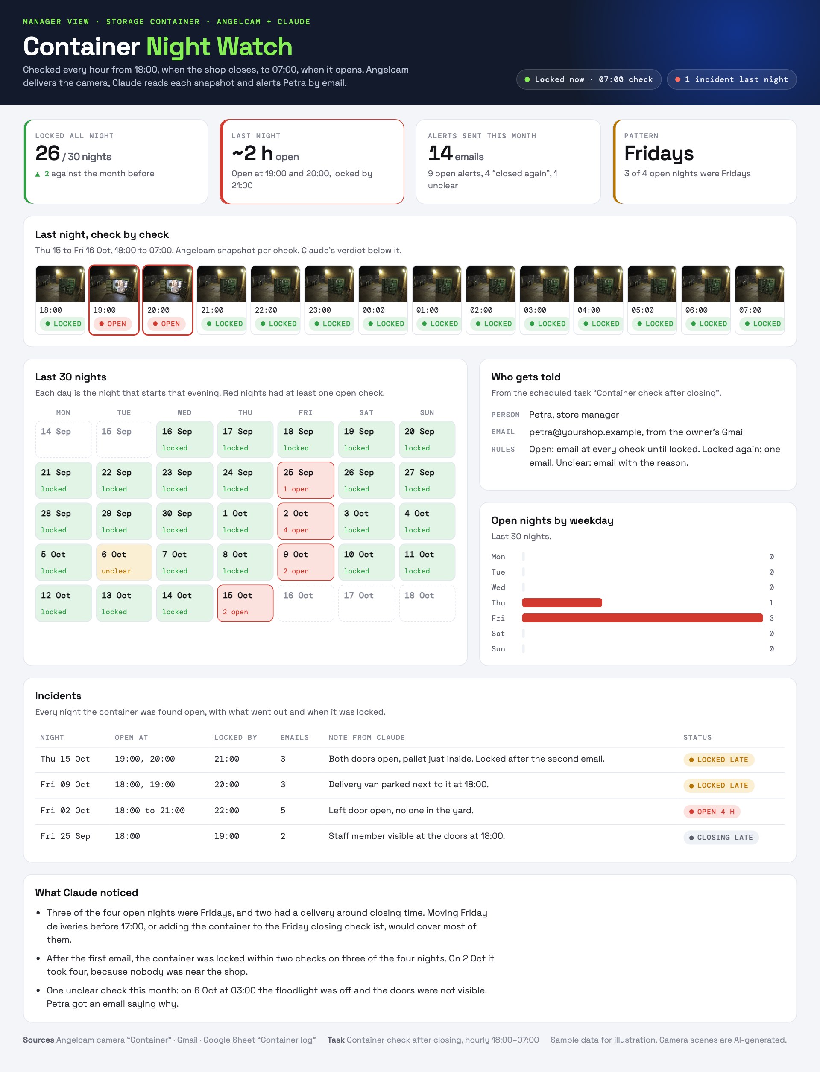Open the 04:00 camera snapshot
This screenshot has width=820, height=1072.
click(x=598, y=284)
